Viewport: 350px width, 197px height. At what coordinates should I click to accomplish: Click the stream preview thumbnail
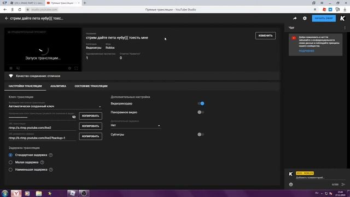(x=43, y=49)
